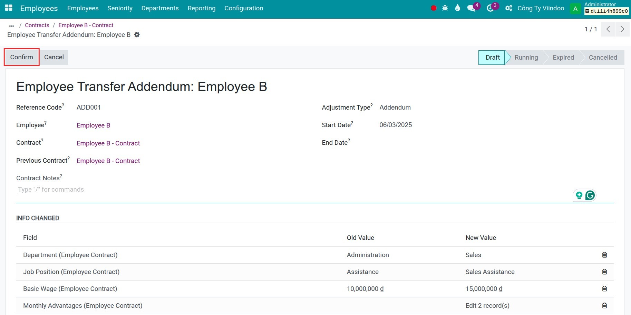Screen dimensions: 631x315
Task: Open the Reporting menu
Action: coord(202,8)
